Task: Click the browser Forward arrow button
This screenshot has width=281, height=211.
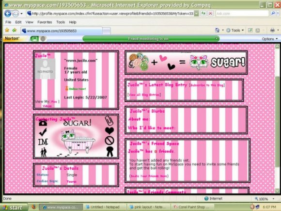Action: 16,14
